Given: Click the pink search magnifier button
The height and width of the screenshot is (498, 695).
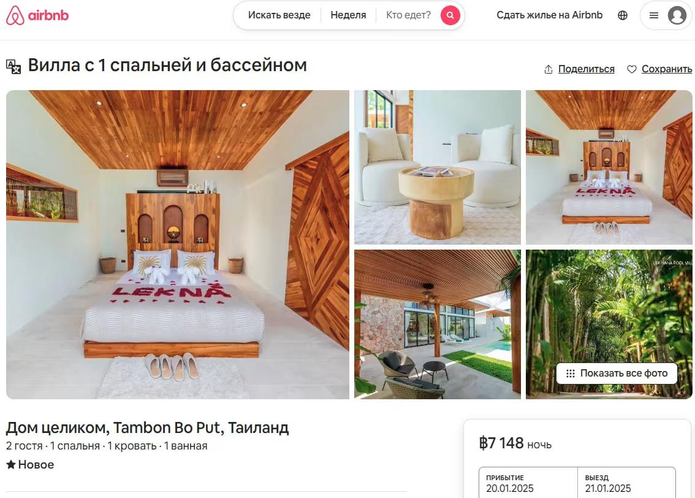Looking at the screenshot, I should (450, 15).
